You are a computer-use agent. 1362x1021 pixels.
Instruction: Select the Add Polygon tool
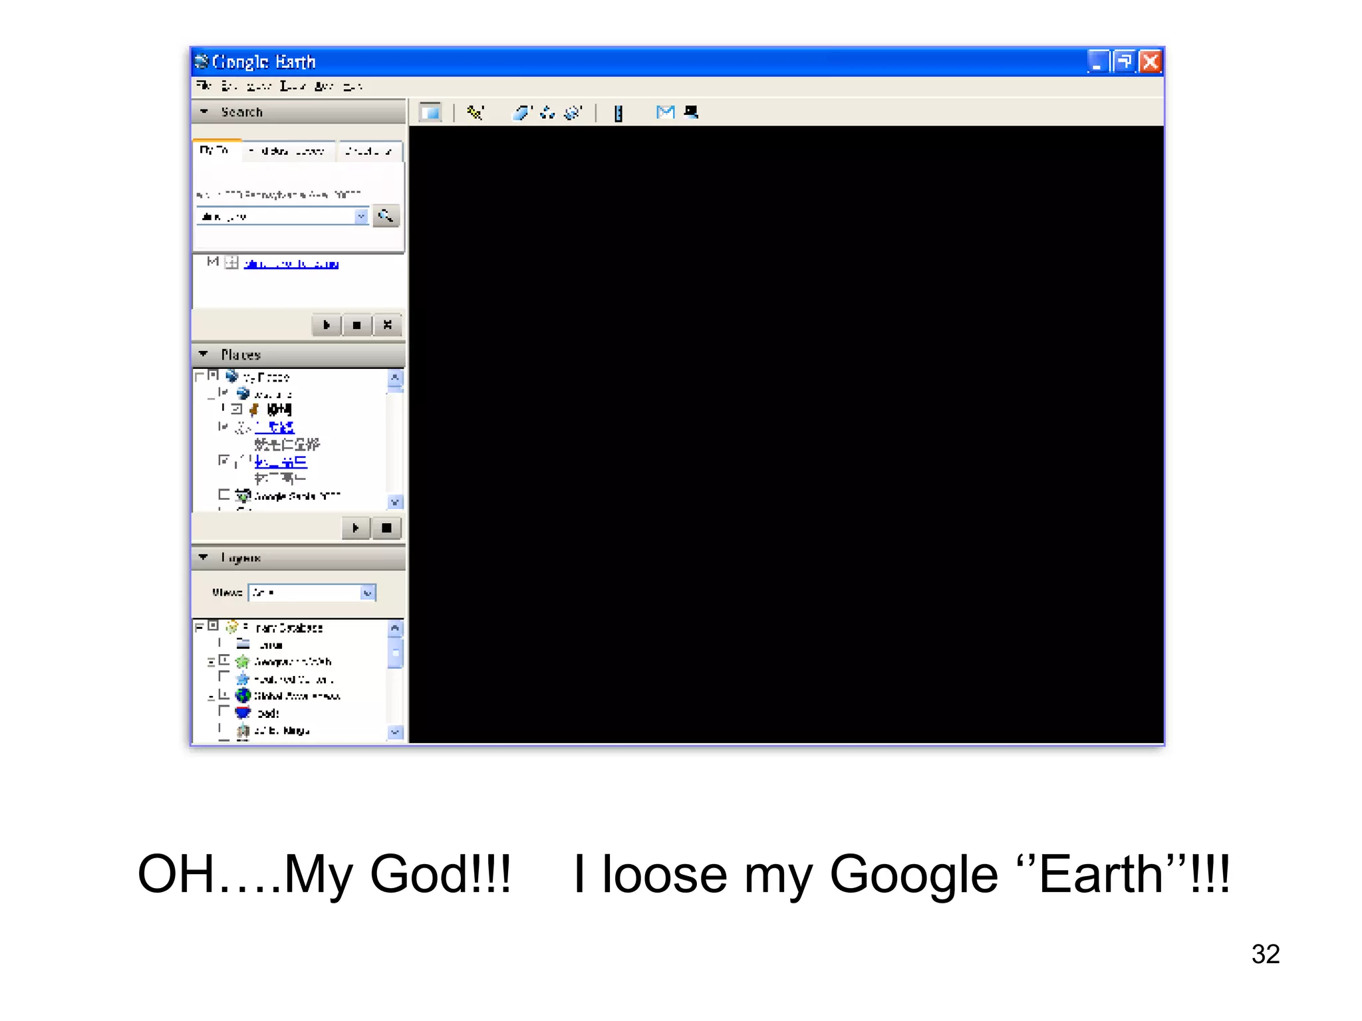click(521, 113)
